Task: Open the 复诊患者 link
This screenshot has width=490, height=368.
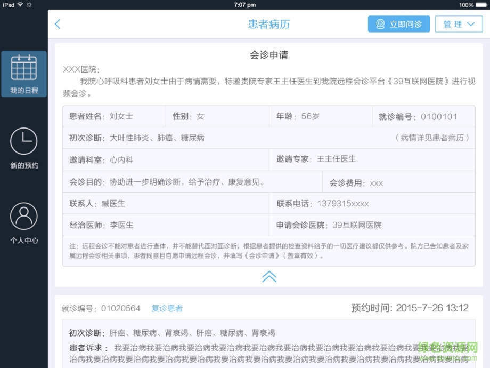Action: pyautogui.click(x=167, y=308)
